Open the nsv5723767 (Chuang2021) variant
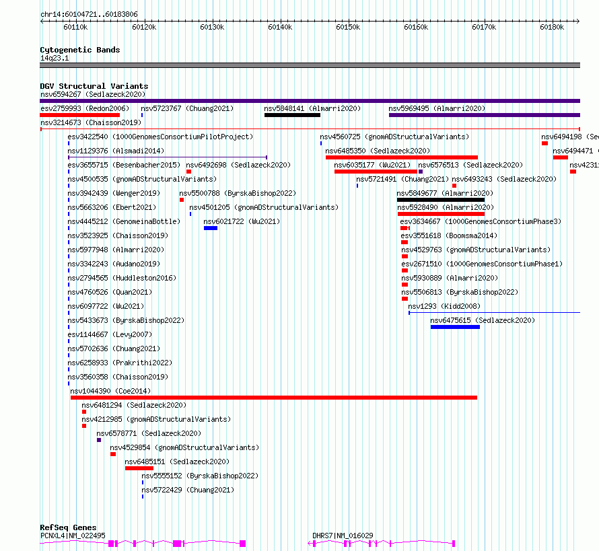 click(x=187, y=108)
